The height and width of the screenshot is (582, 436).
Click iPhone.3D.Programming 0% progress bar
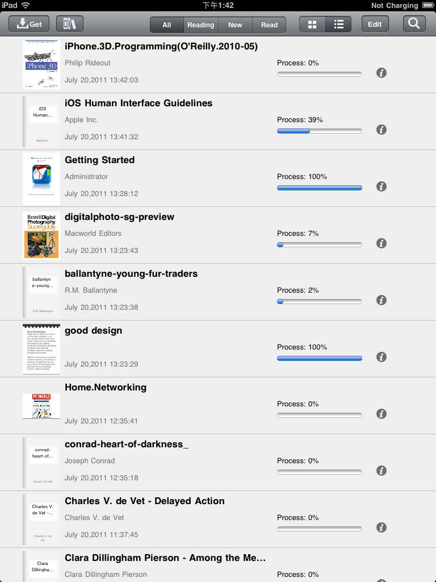pyautogui.click(x=319, y=74)
